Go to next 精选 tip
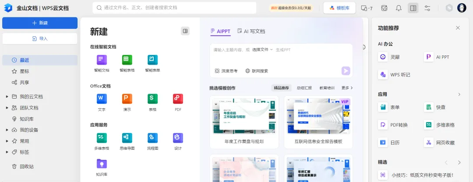 [x=459, y=162]
